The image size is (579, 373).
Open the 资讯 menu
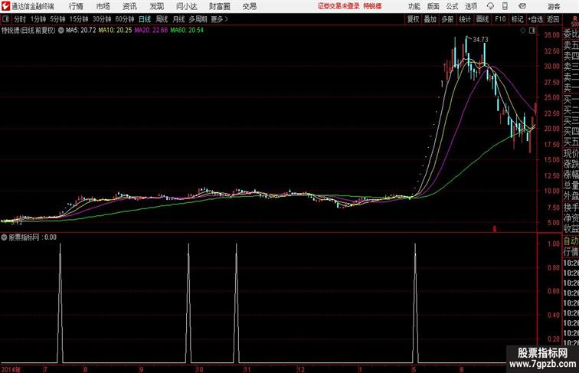[x=129, y=6]
